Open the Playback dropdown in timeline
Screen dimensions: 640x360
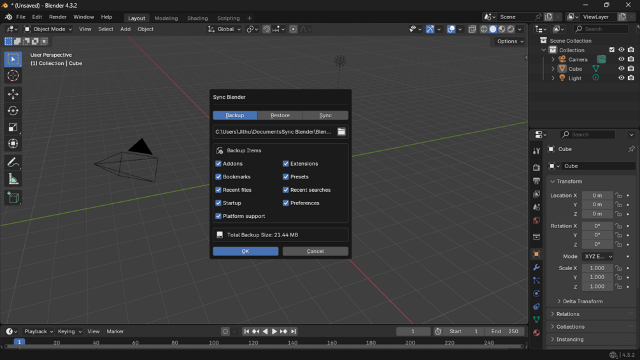coord(38,331)
